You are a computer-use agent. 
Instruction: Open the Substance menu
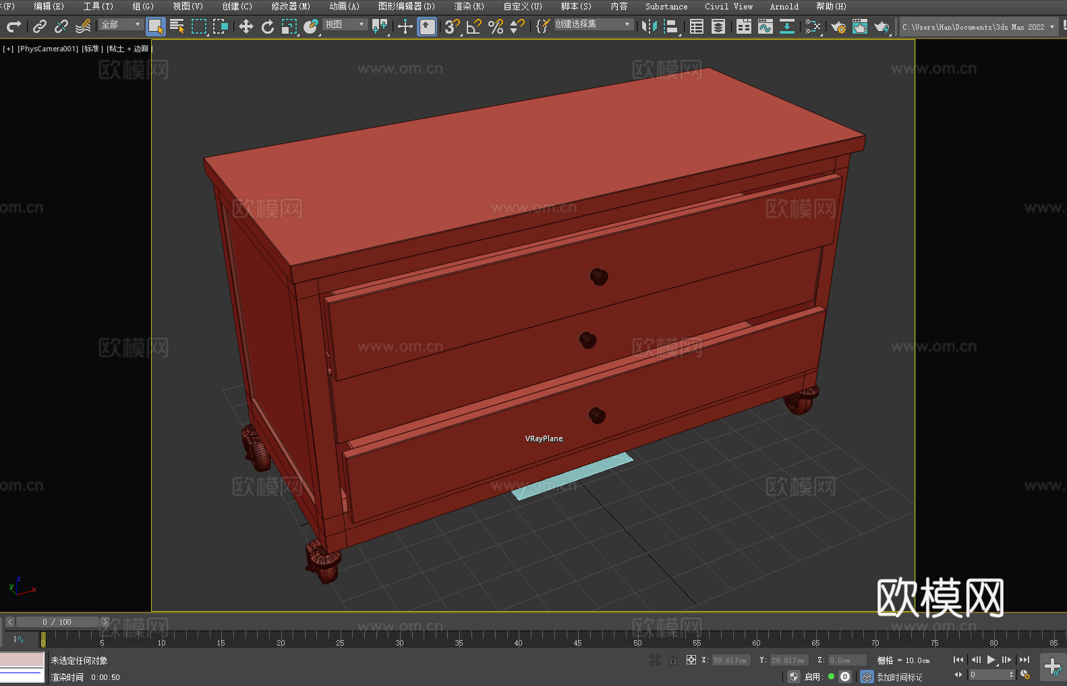(666, 6)
